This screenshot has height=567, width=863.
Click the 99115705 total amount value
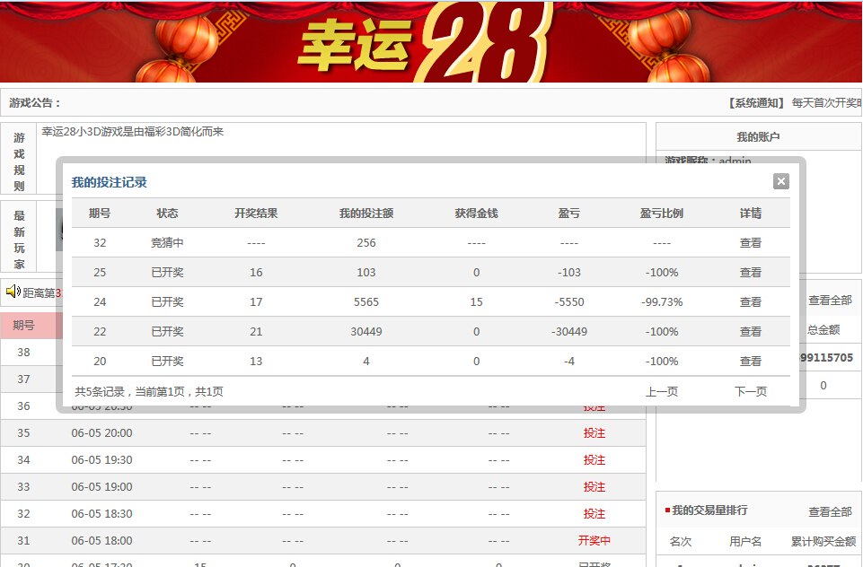pyautogui.click(x=826, y=357)
